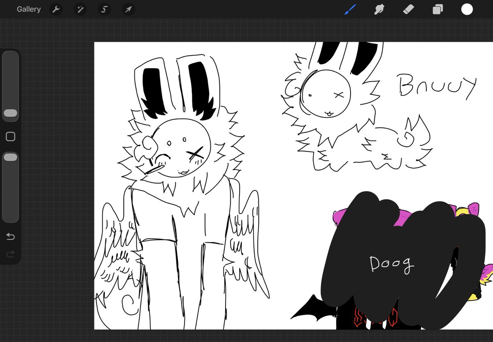This screenshot has height=342, width=493.
Task: Select the Selection tool (S ribbon icon)
Action: [x=104, y=9]
